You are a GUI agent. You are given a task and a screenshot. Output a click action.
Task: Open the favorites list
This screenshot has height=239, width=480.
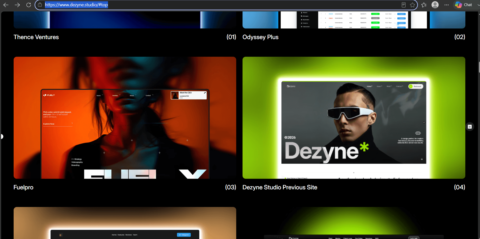(424, 5)
